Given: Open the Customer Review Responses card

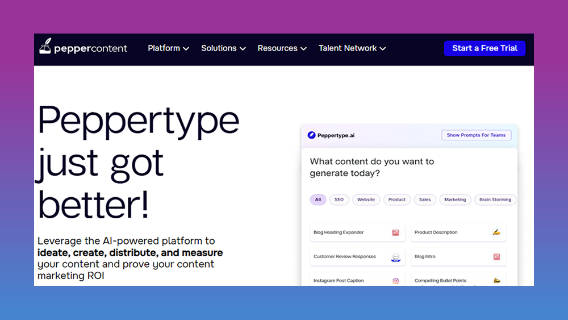Looking at the screenshot, I should point(357,257).
